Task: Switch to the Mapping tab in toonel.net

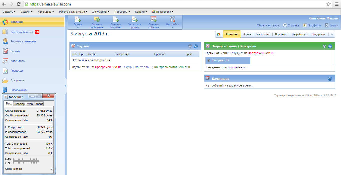Action: pos(19,104)
